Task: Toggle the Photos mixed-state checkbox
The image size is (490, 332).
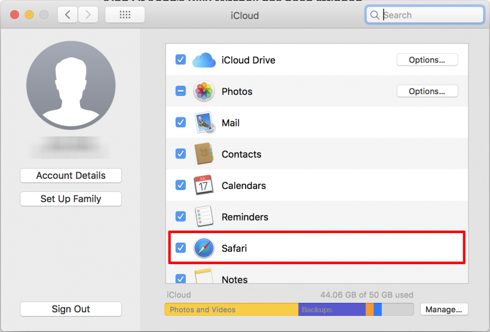Action: 180,91
